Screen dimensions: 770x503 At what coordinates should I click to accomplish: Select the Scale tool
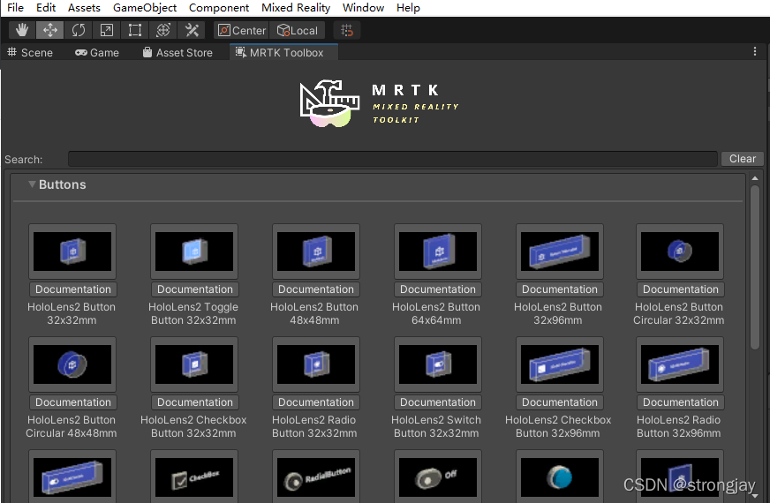(107, 30)
